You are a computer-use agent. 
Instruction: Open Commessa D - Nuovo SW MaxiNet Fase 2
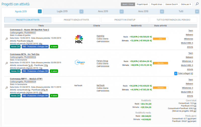click(29, 30)
